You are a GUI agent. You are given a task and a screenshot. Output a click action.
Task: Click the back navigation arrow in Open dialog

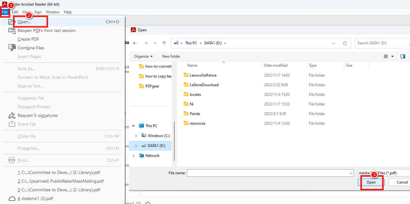point(135,43)
